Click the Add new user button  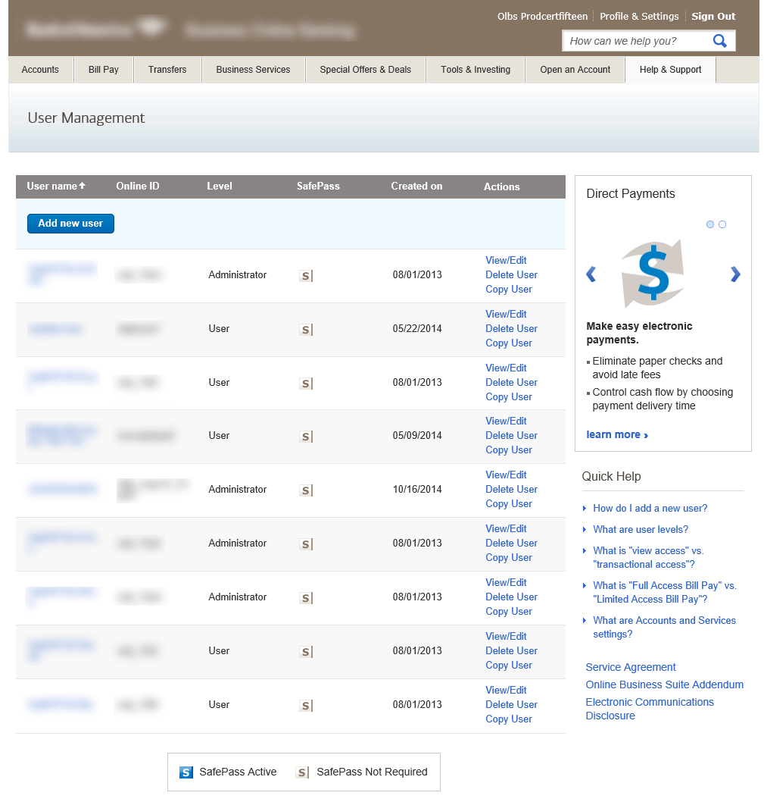click(x=70, y=224)
